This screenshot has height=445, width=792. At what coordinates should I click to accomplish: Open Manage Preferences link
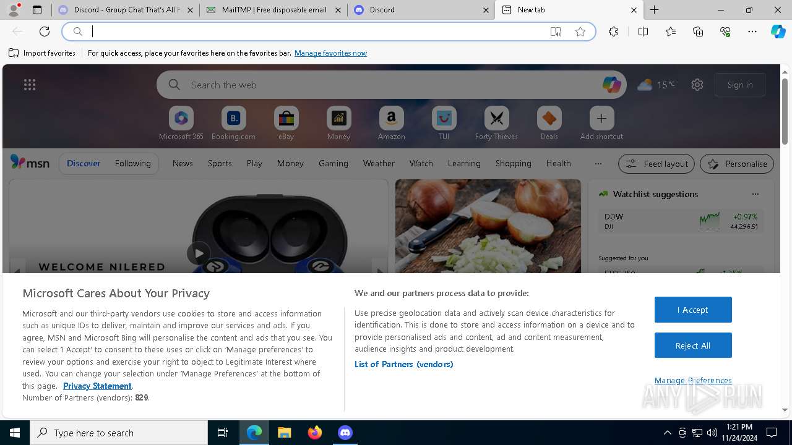coord(693,380)
